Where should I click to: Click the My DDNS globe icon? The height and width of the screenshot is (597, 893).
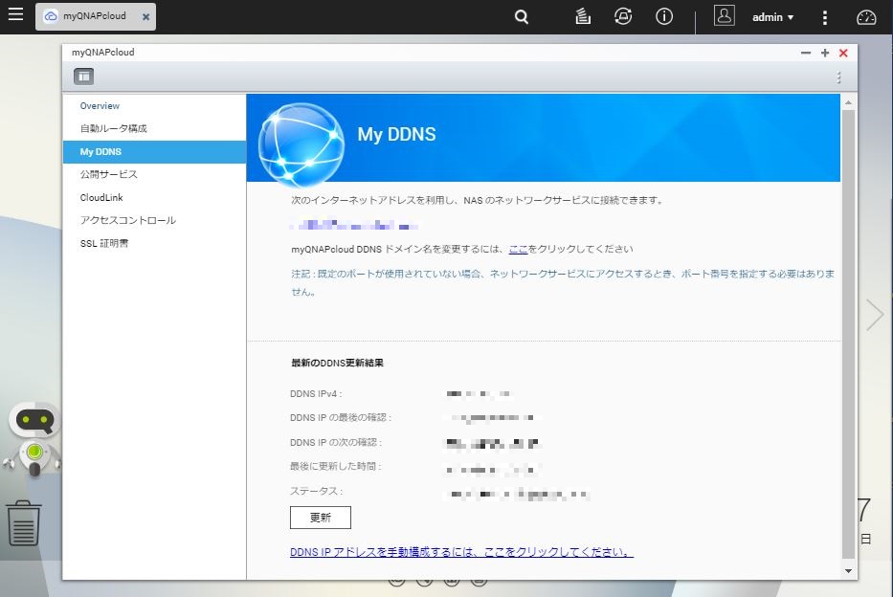[x=301, y=144]
